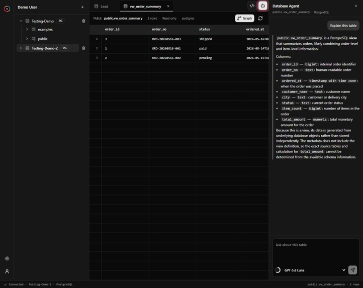This screenshot has width=363, height=288.
Task: Switch to the Lead tab
Action: point(102,6)
